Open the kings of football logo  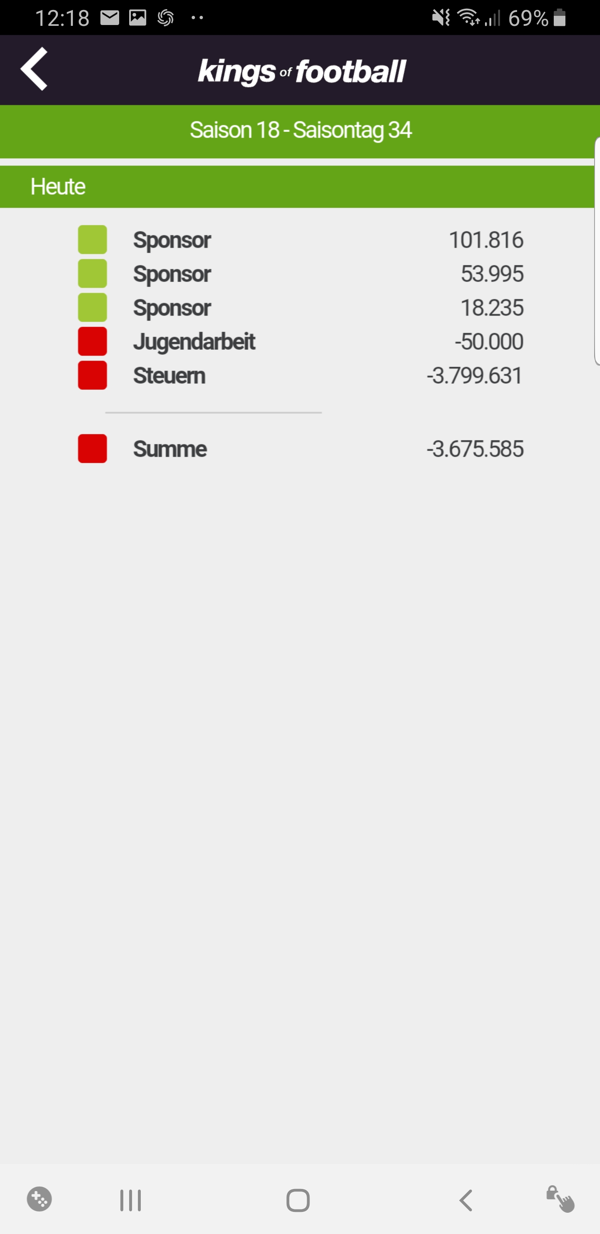pos(302,73)
